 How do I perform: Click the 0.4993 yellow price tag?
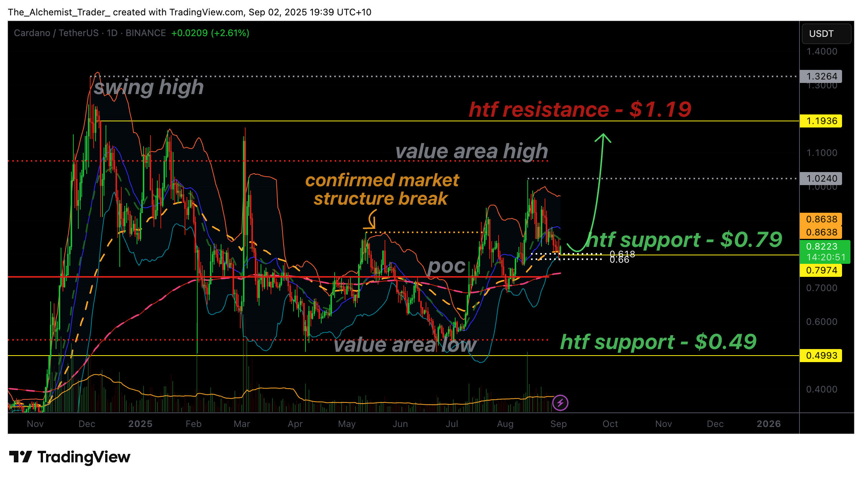click(821, 356)
